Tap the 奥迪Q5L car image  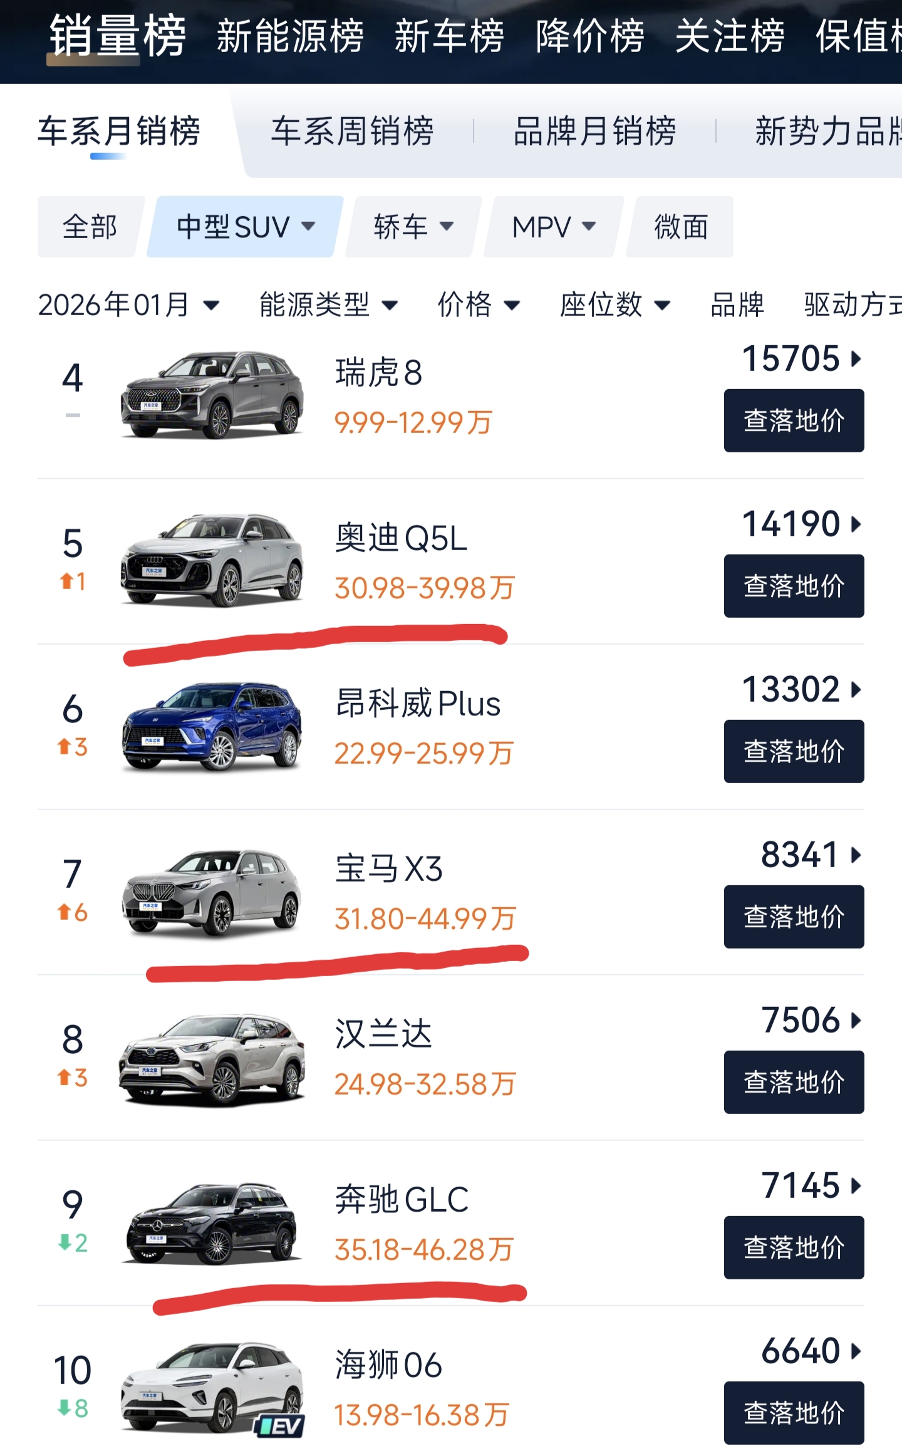(212, 560)
